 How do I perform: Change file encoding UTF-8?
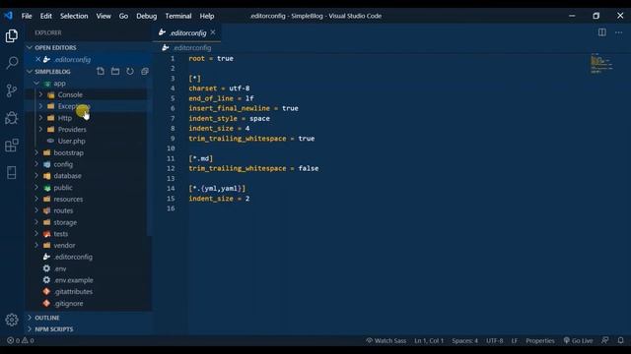495,340
